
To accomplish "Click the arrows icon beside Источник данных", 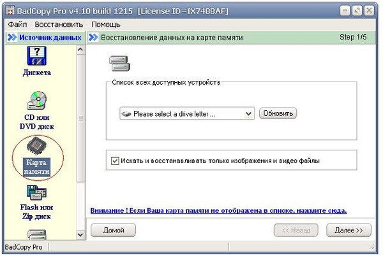I will pyautogui.click(x=12, y=38).
